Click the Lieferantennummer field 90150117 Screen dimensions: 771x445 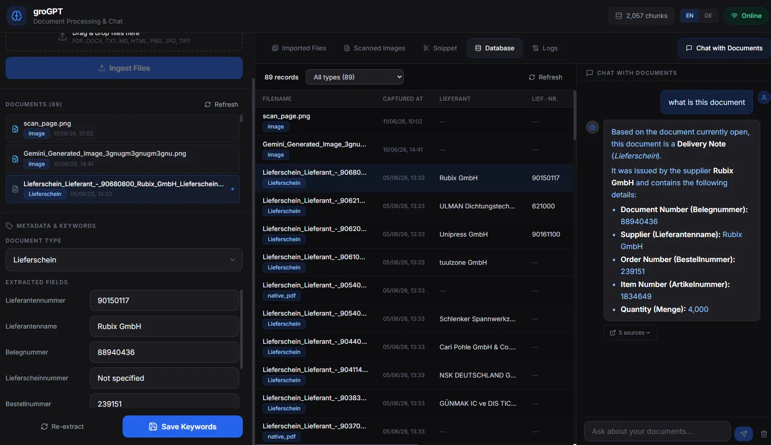point(164,300)
